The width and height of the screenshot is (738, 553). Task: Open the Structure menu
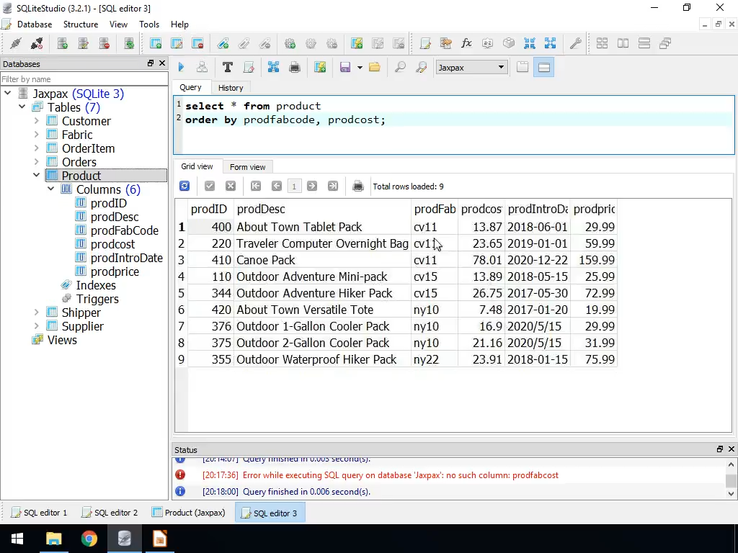80,24
